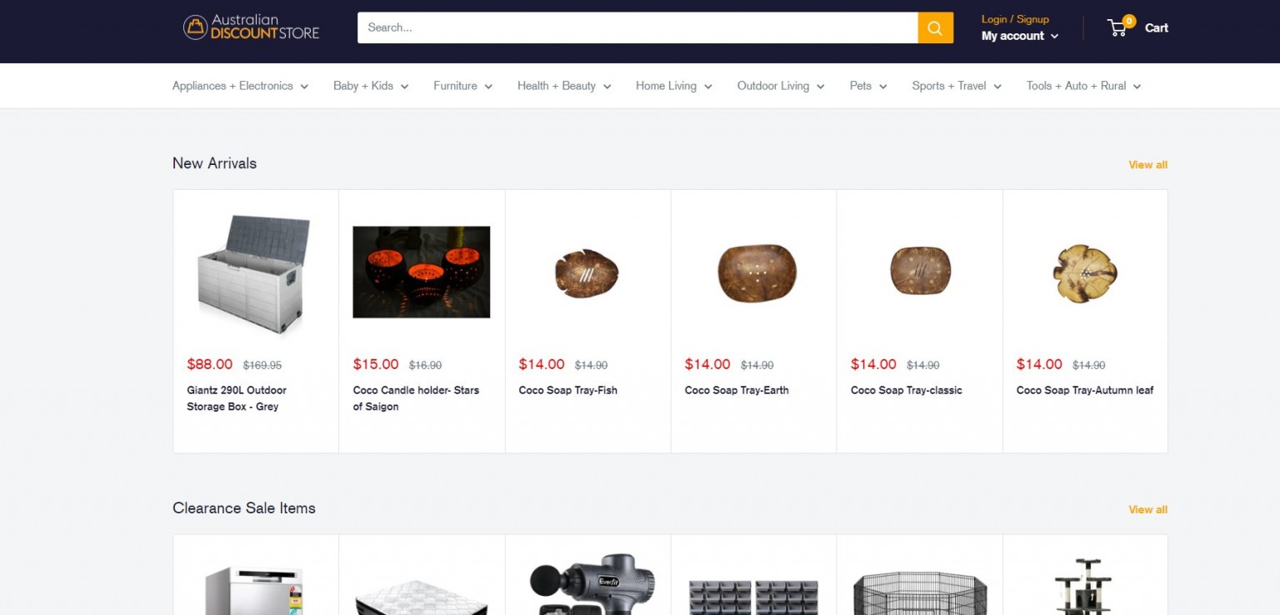Viewport: 1280px width, 615px height.
Task: Open the Everfit massage gun clearance item
Action: [588, 585]
